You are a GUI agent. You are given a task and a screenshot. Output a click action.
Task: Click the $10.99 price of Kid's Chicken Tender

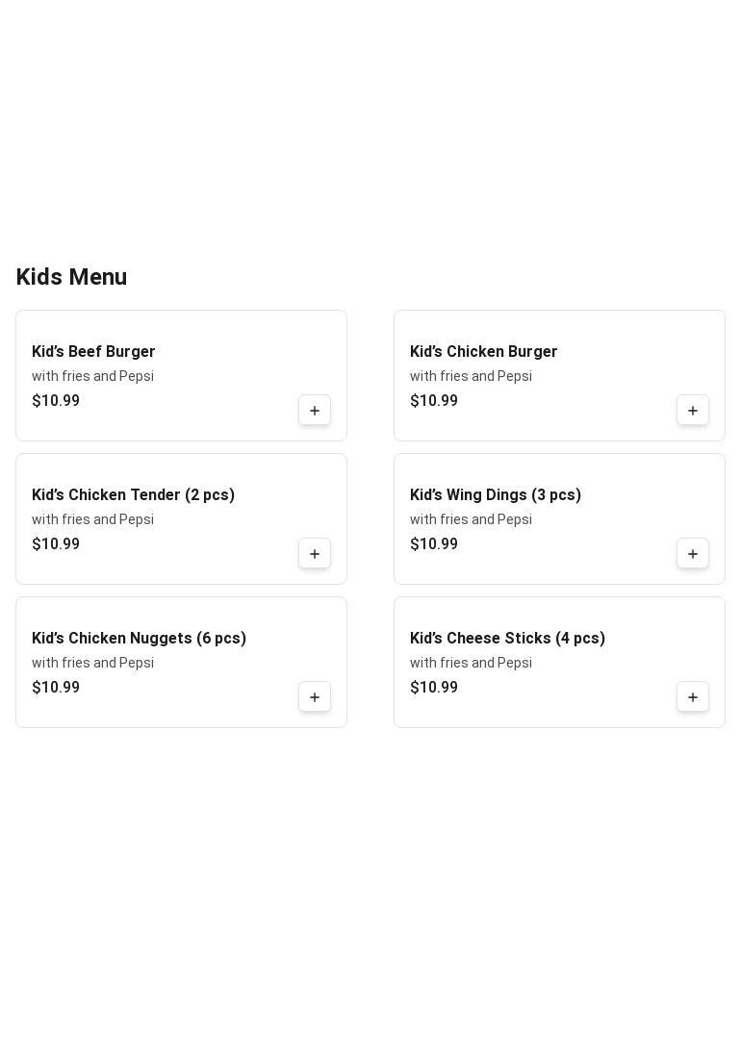click(56, 544)
